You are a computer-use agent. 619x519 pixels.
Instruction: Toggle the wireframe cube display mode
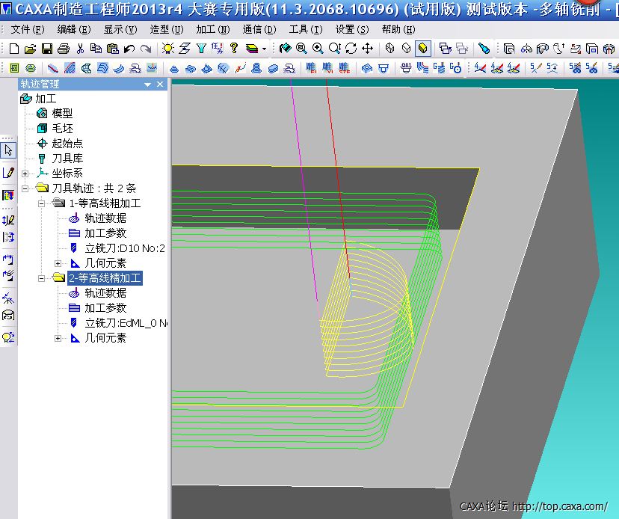click(x=389, y=49)
